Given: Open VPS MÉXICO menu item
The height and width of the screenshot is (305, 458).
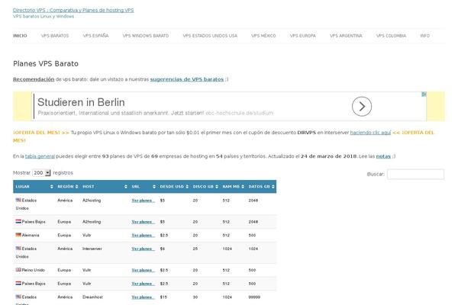Looking at the screenshot, I should coord(263,36).
